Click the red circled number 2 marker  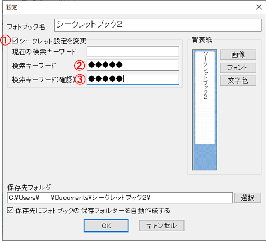79,66
